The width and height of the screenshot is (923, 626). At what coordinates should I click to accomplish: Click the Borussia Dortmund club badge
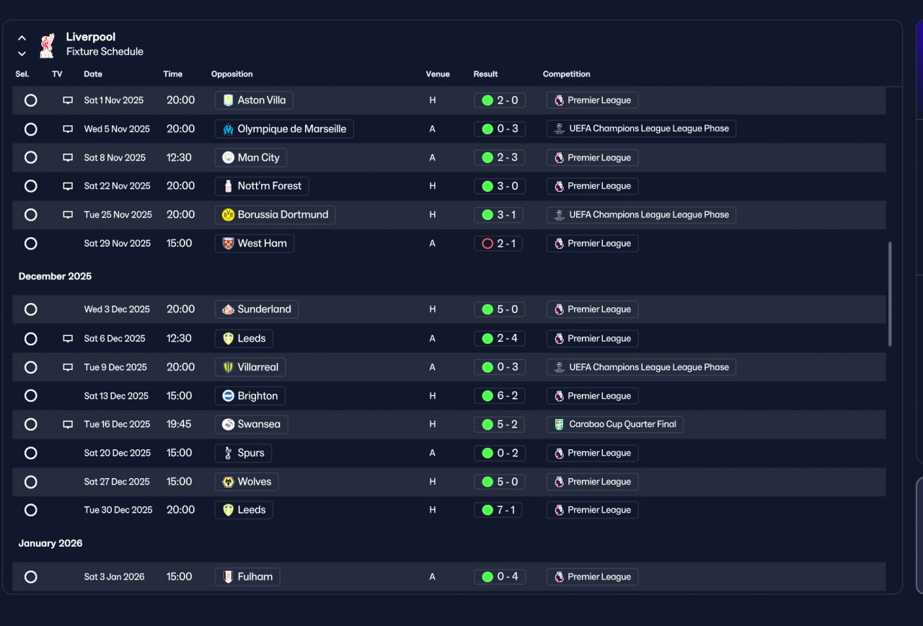[x=228, y=215]
